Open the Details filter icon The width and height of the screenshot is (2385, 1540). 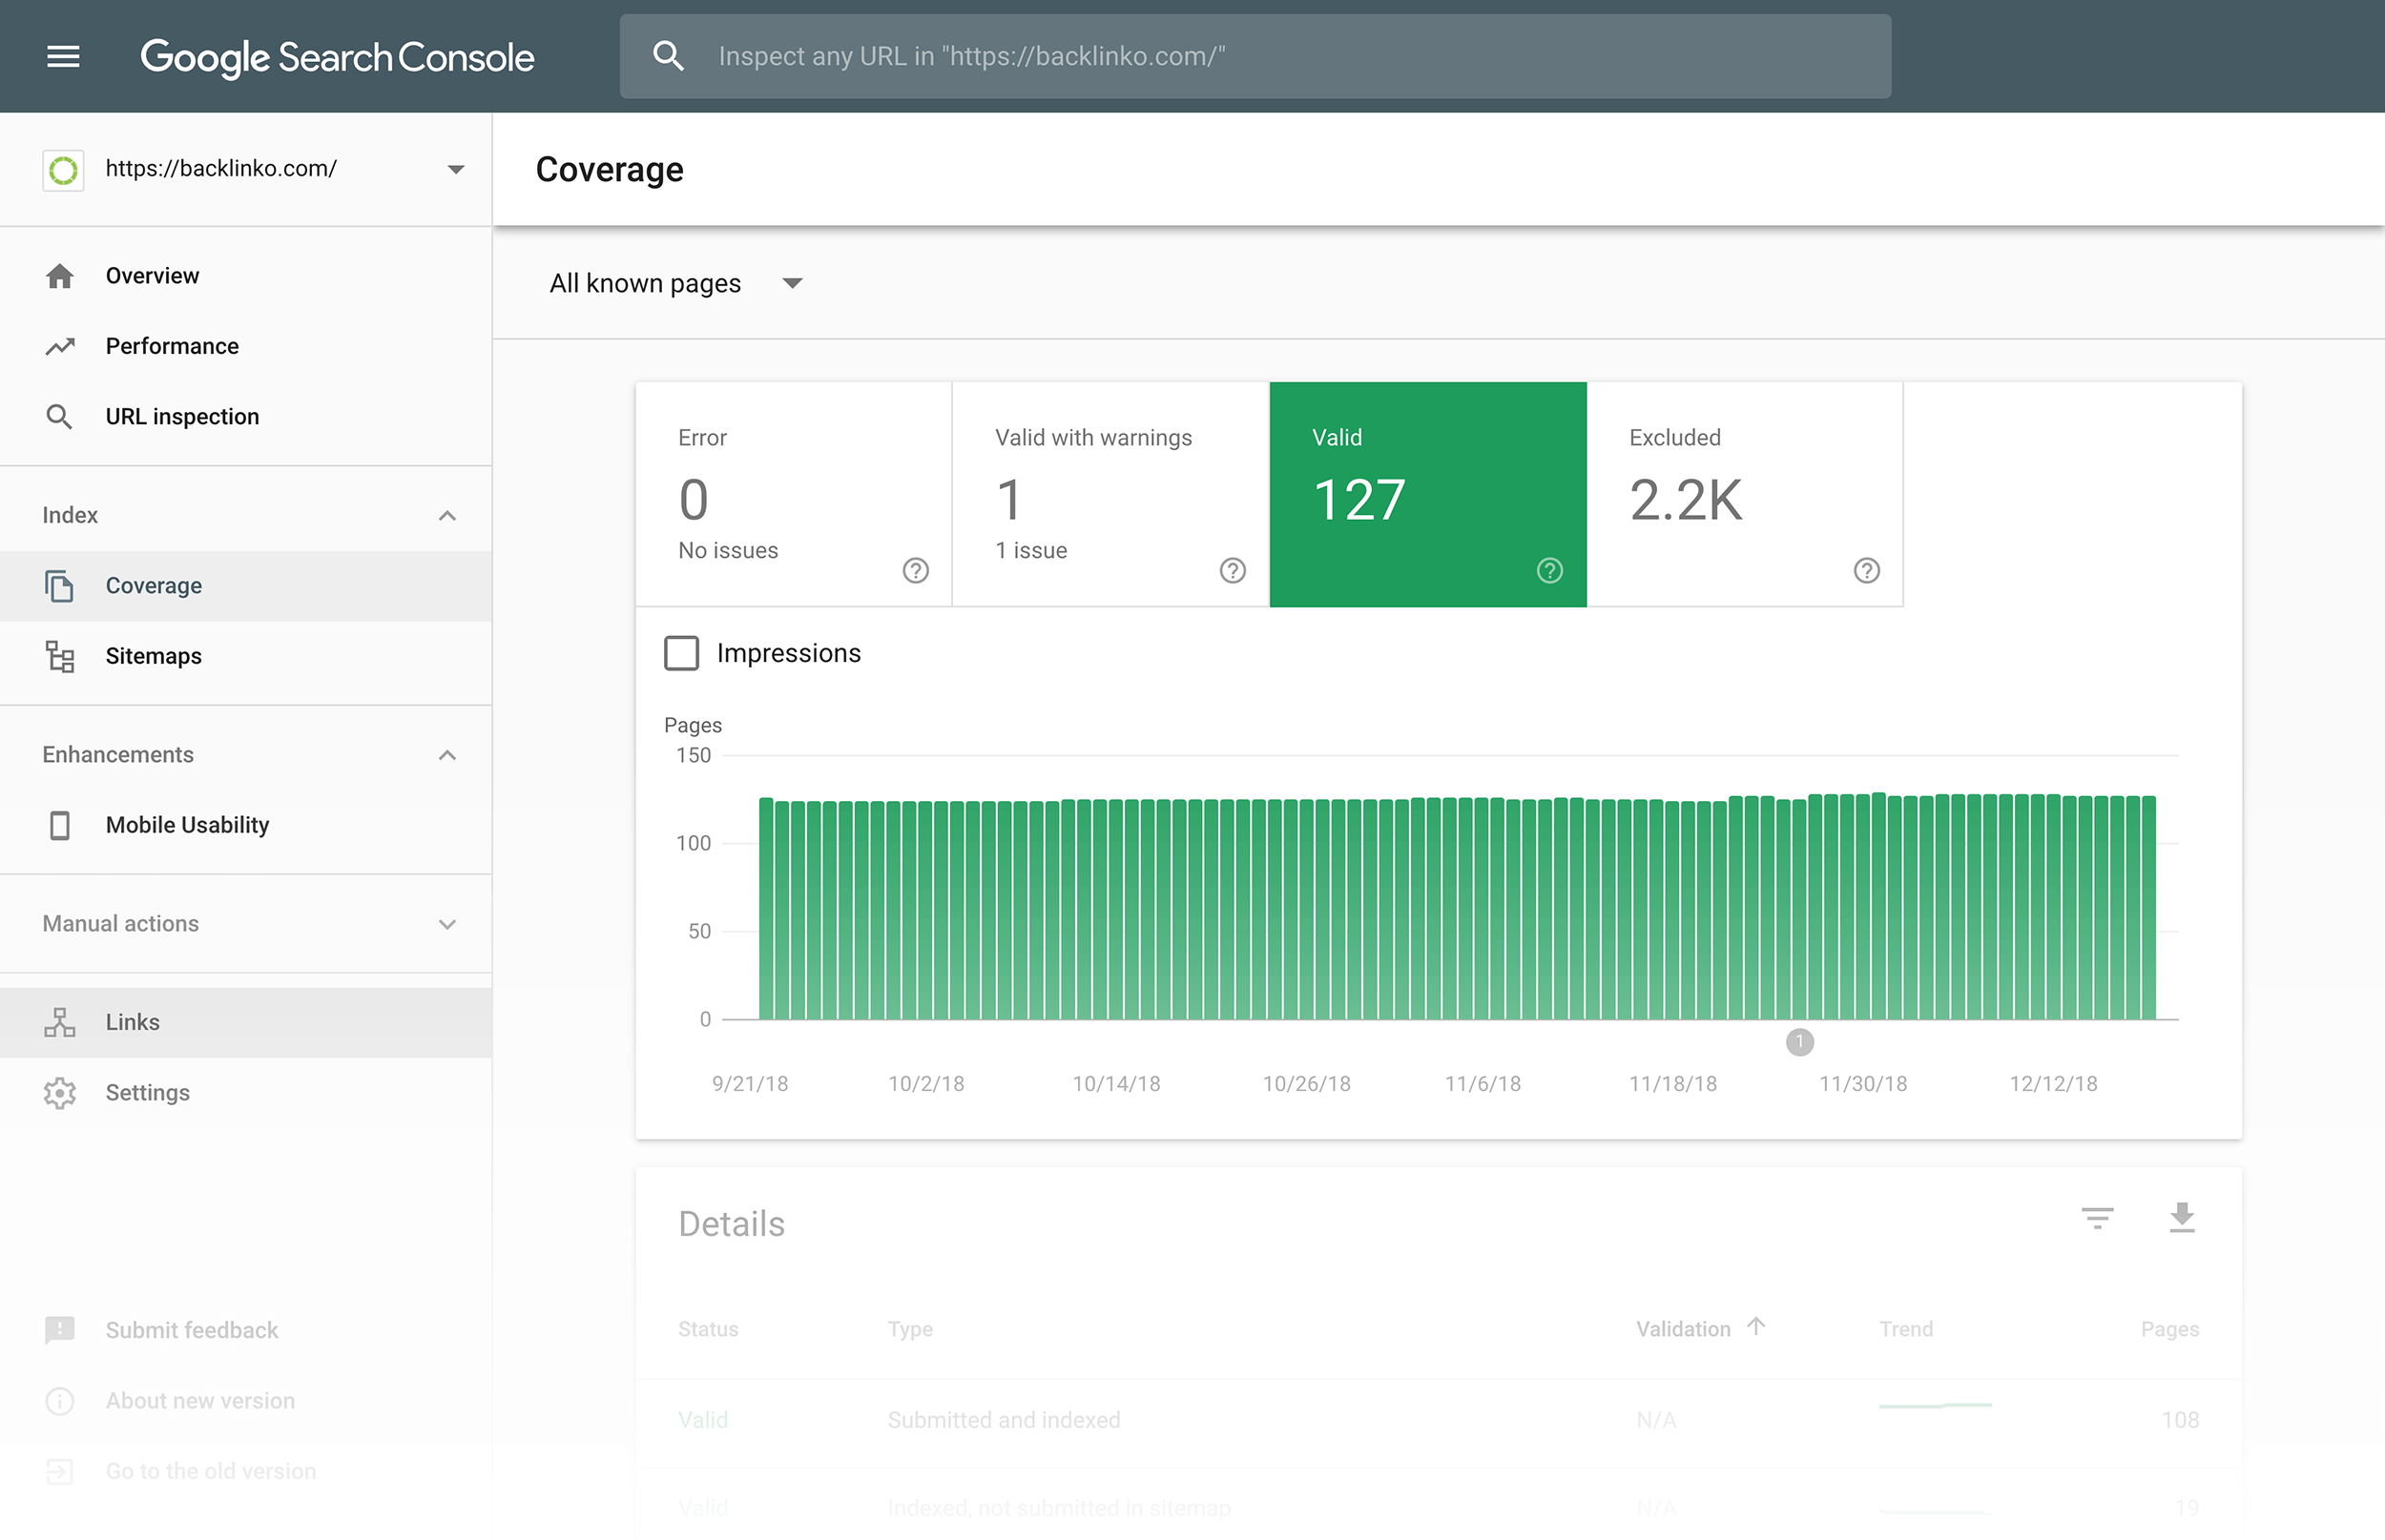2097,1218
